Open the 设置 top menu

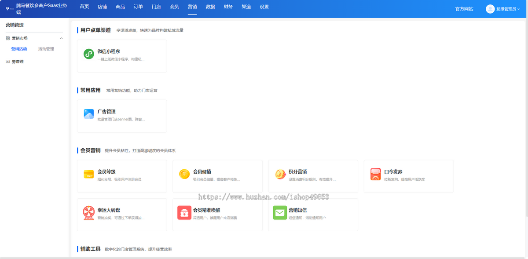tap(264, 7)
